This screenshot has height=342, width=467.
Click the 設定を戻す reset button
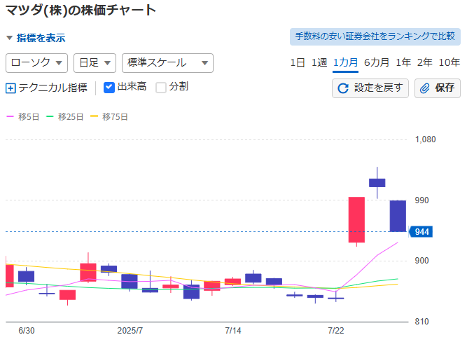[x=370, y=88]
